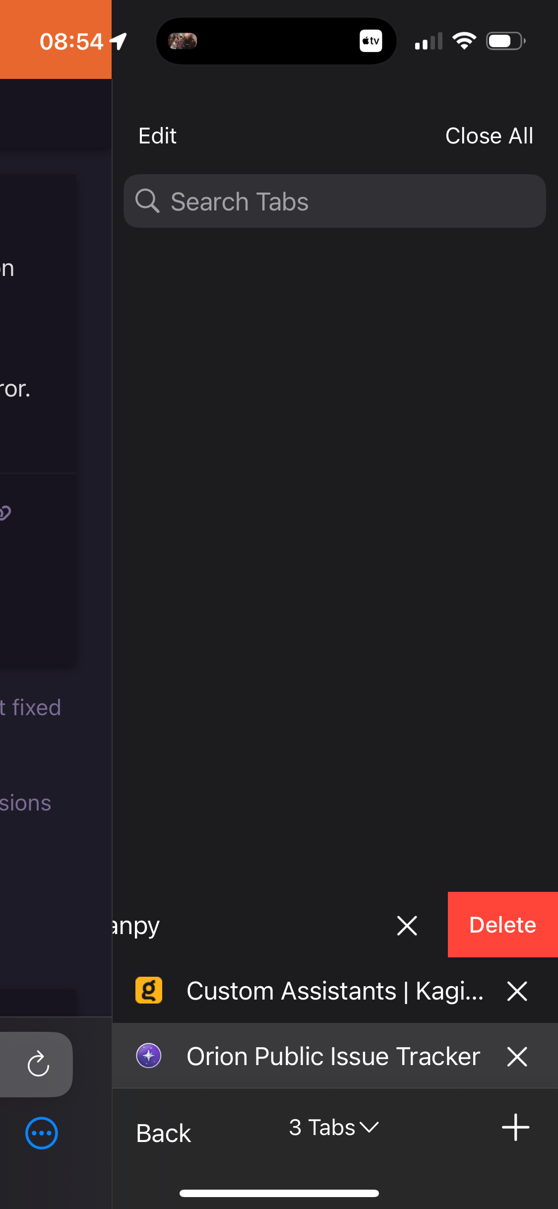The height and width of the screenshot is (1209, 558).
Task: Click the Kagi yellow favicon icon
Action: (x=149, y=991)
